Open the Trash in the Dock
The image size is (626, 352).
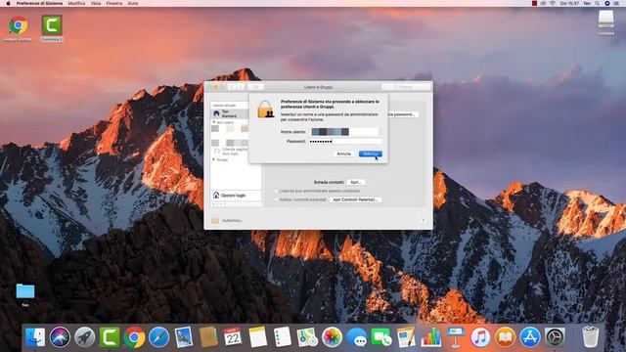[590, 337]
